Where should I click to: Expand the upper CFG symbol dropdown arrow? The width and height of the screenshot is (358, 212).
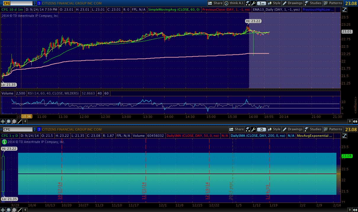(35, 3)
